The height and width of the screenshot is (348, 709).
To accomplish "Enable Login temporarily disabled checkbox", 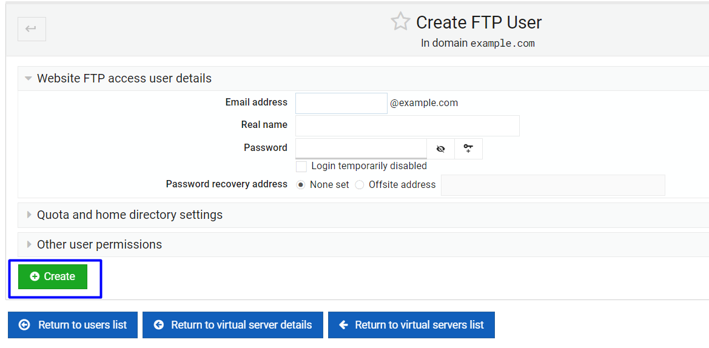I will coord(301,166).
